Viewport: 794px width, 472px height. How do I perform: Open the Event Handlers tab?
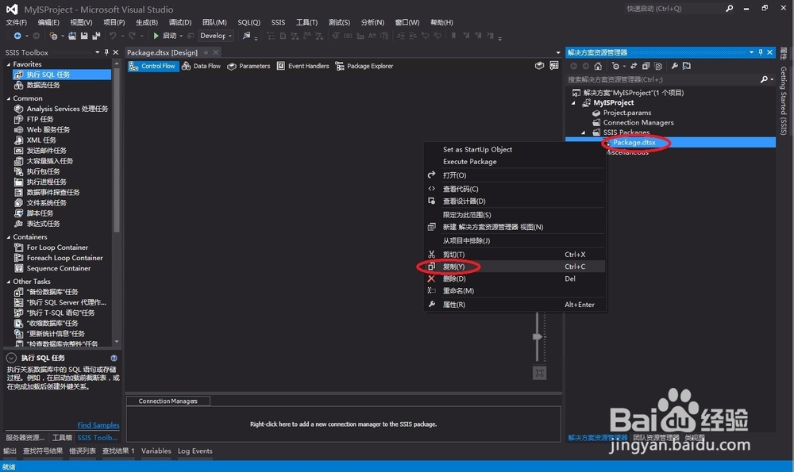coord(303,66)
